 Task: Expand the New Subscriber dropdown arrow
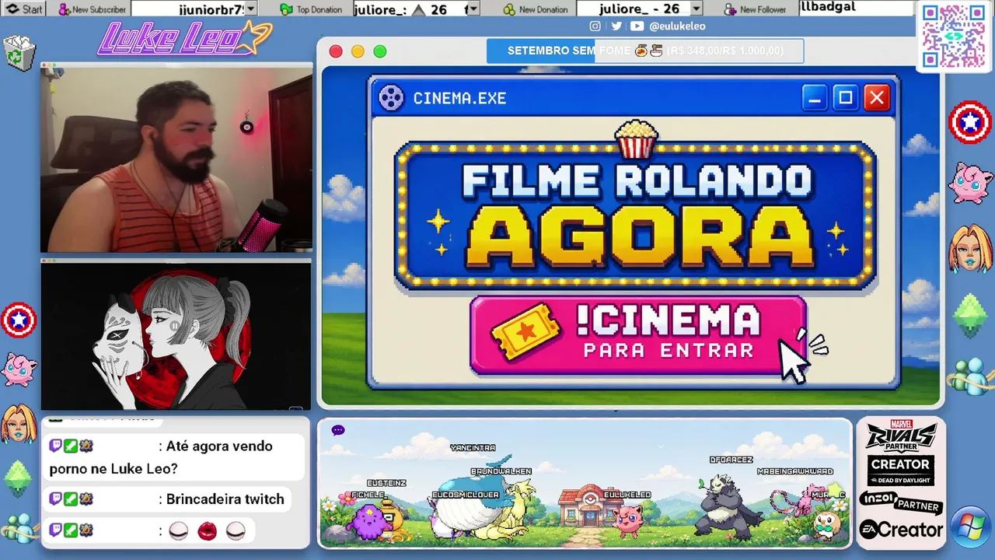pyautogui.click(x=253, y=9)
